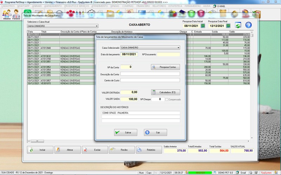Click the Excluir button
The image size is (281, 175).
pyautogui.click(x=95, y=150)
